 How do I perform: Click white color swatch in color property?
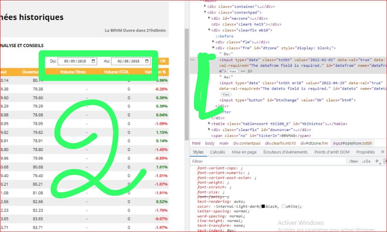coord(283,207)
